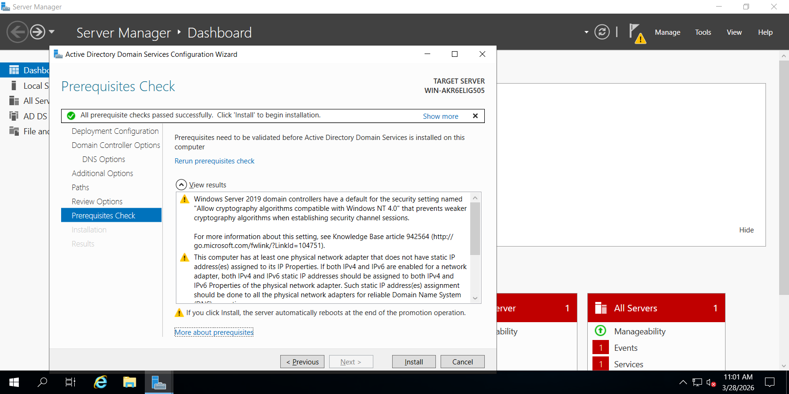
Task: Show hidden system tray icons
Action: (x=683, y=382)
